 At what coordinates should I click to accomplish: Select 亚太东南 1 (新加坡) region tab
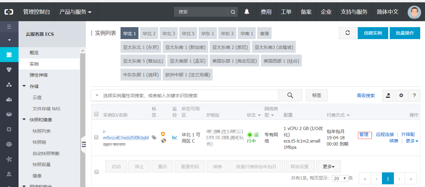point(185,47)
